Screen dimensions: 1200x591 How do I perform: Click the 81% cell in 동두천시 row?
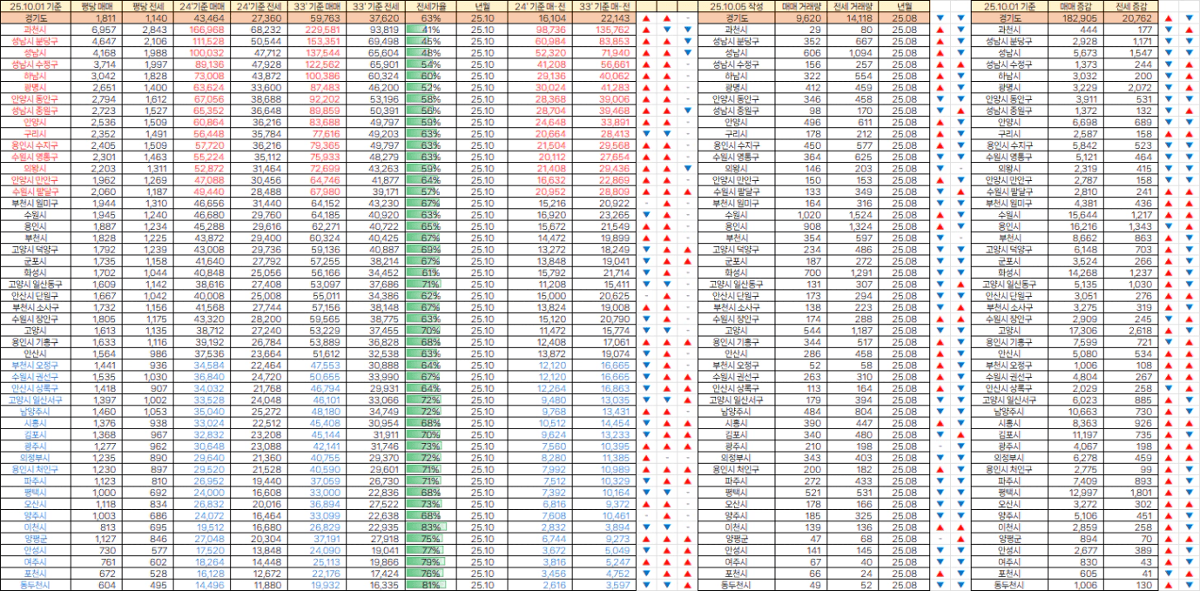click(432, 585)
